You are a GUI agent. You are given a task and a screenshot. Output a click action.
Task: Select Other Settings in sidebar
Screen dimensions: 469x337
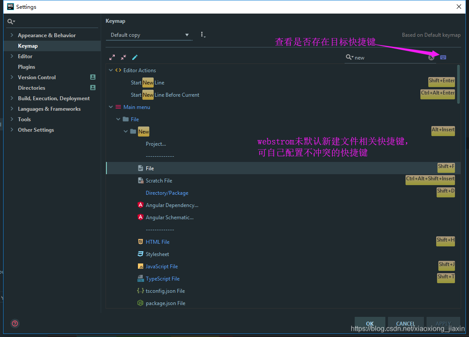click(x=36, y=130)
